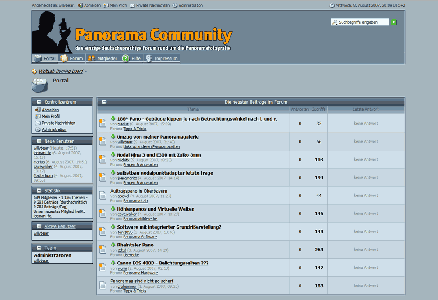Viewport: 438px width, 300px height.
Task: Collapse the Neue Benutzer box
Action: click(x=39, y=141)
